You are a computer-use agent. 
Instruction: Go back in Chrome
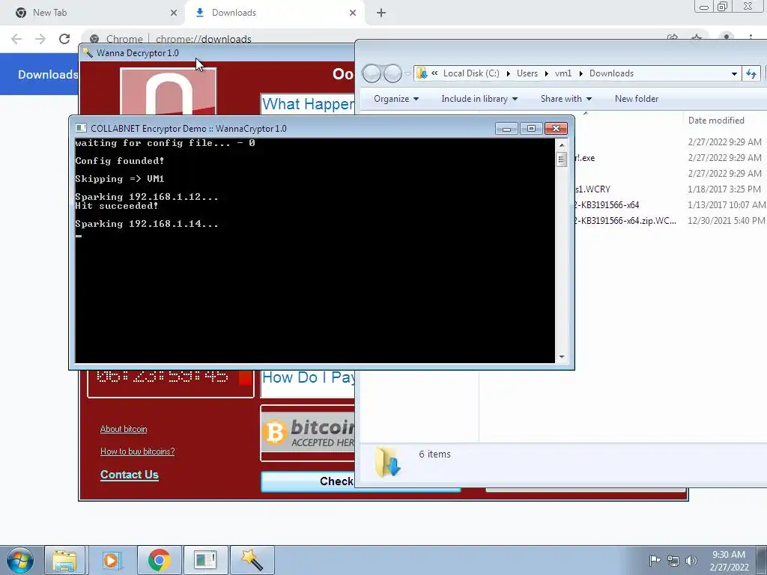coord(16,39)
